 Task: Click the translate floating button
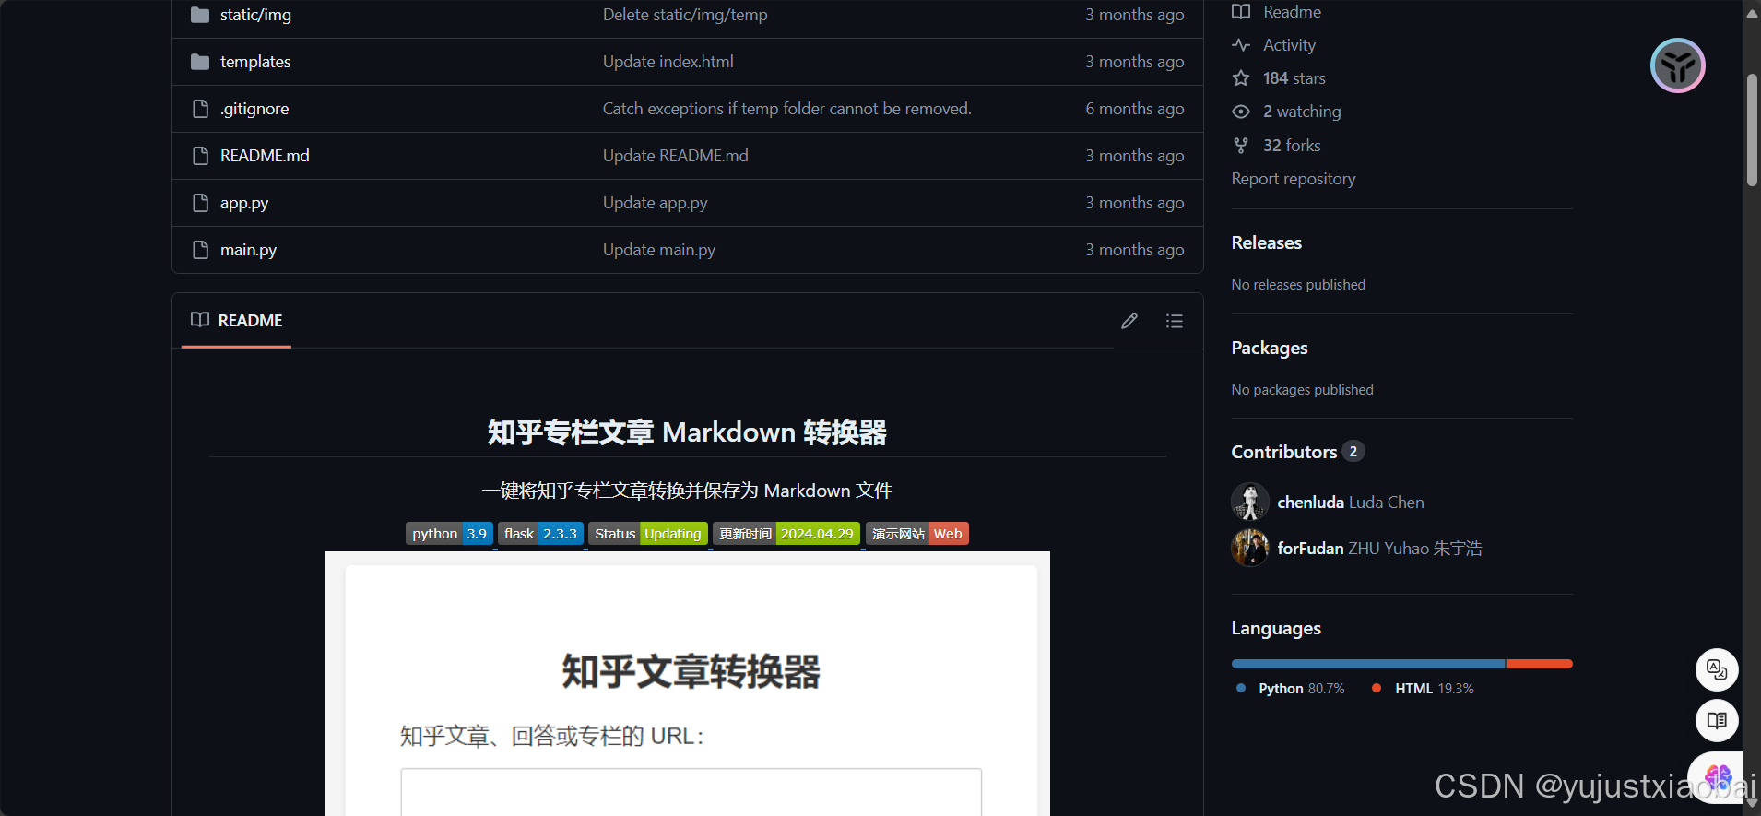(x=1717, y=669)
